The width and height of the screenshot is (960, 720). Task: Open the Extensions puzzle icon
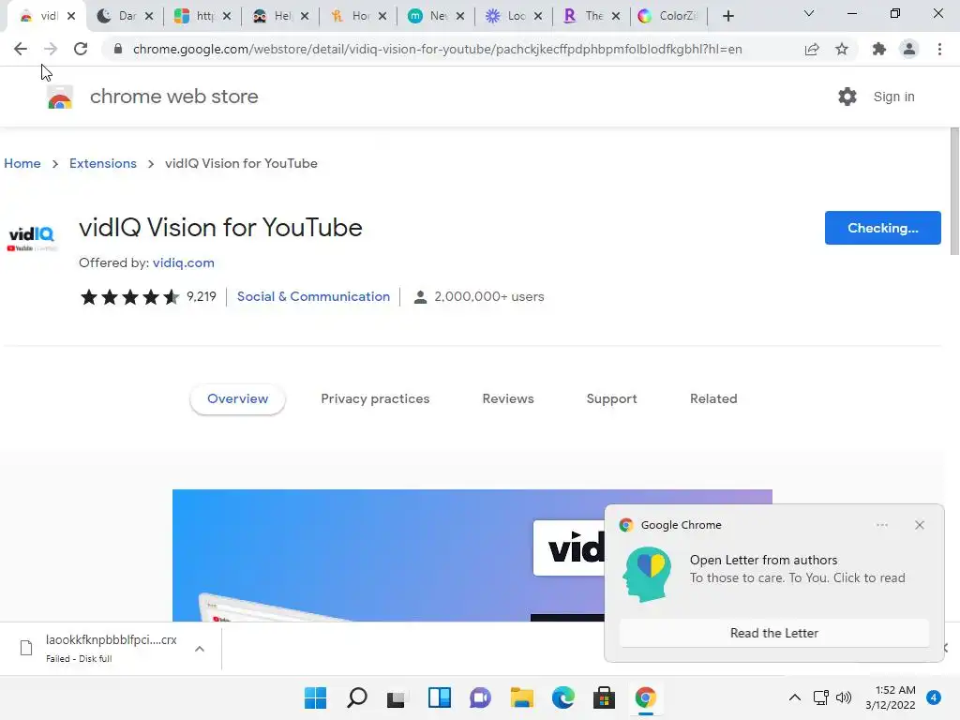(x=879, y=49)
